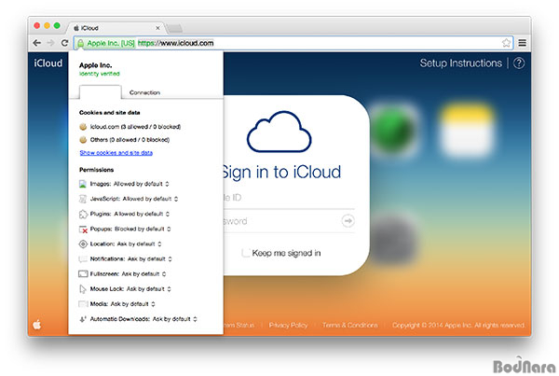Click Show cookies and site data link
The height and width of the screenshot is (376, 559).
coord(116,153)
